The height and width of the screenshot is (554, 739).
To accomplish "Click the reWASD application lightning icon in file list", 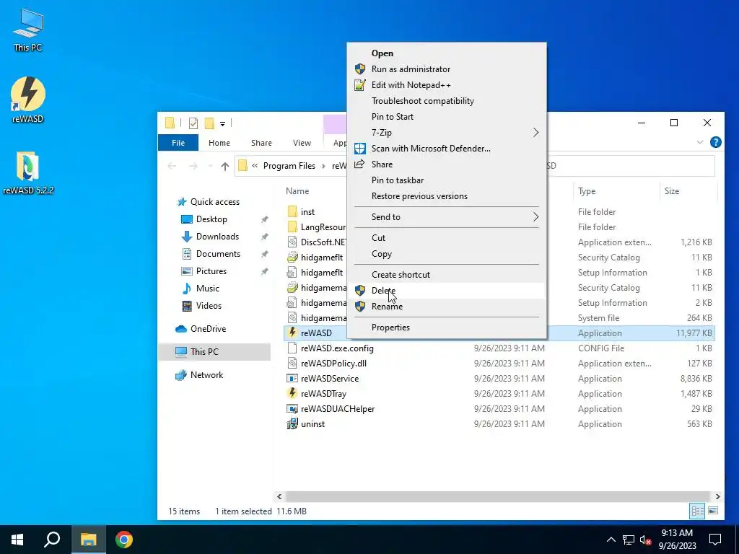I will pyautogui.click(x=292, y=333).
